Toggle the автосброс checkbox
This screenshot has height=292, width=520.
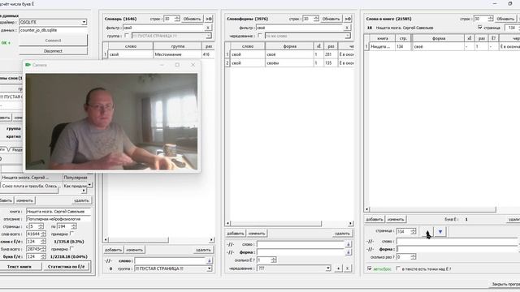coord(370,268)
